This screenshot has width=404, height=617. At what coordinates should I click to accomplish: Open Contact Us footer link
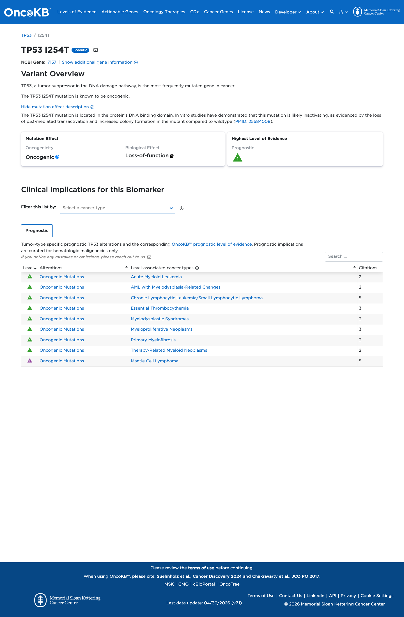pyautogui.click(x=291, y=596)
